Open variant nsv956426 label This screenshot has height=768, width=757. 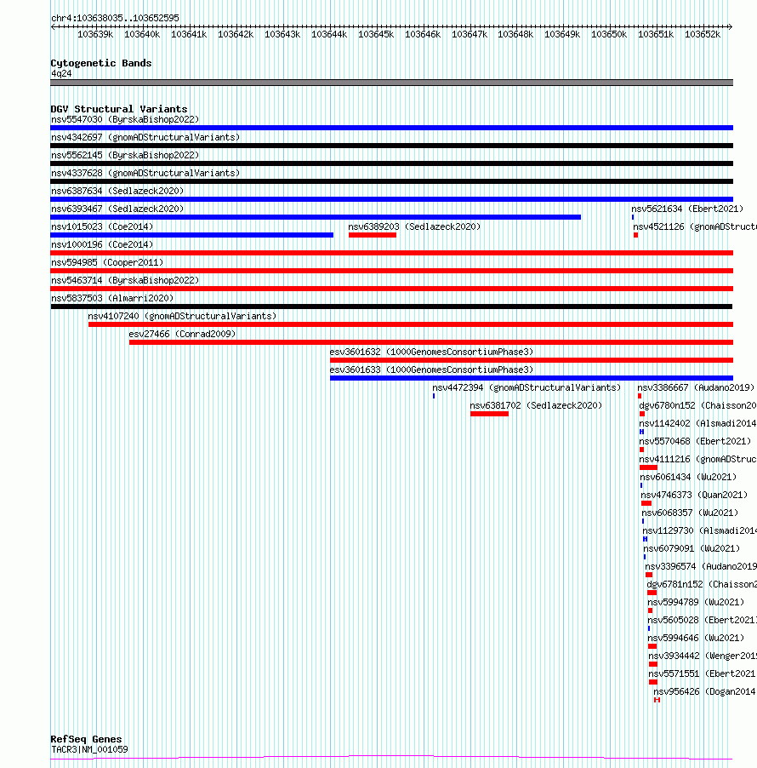(705, 691)
